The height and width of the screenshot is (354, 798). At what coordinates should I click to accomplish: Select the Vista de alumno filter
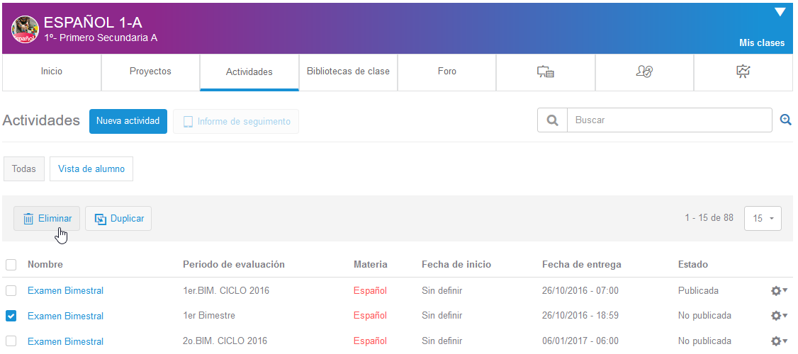(91, 169)
